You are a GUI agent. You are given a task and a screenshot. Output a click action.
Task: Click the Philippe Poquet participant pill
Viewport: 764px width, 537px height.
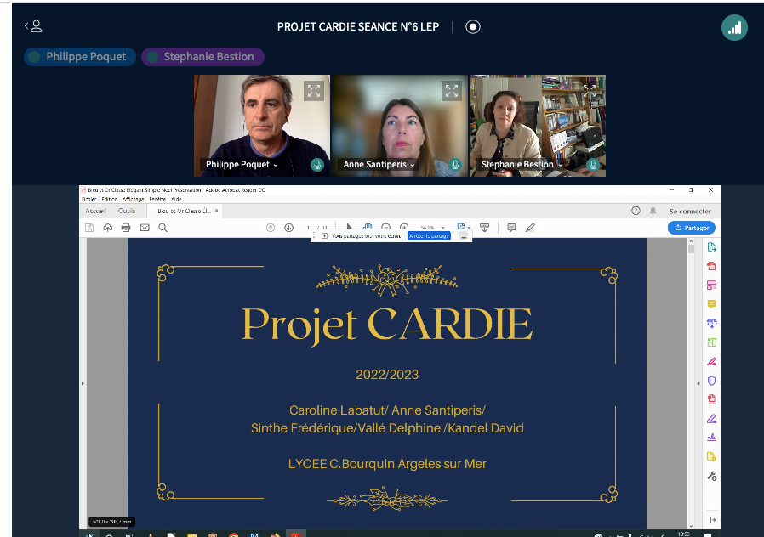80,57
